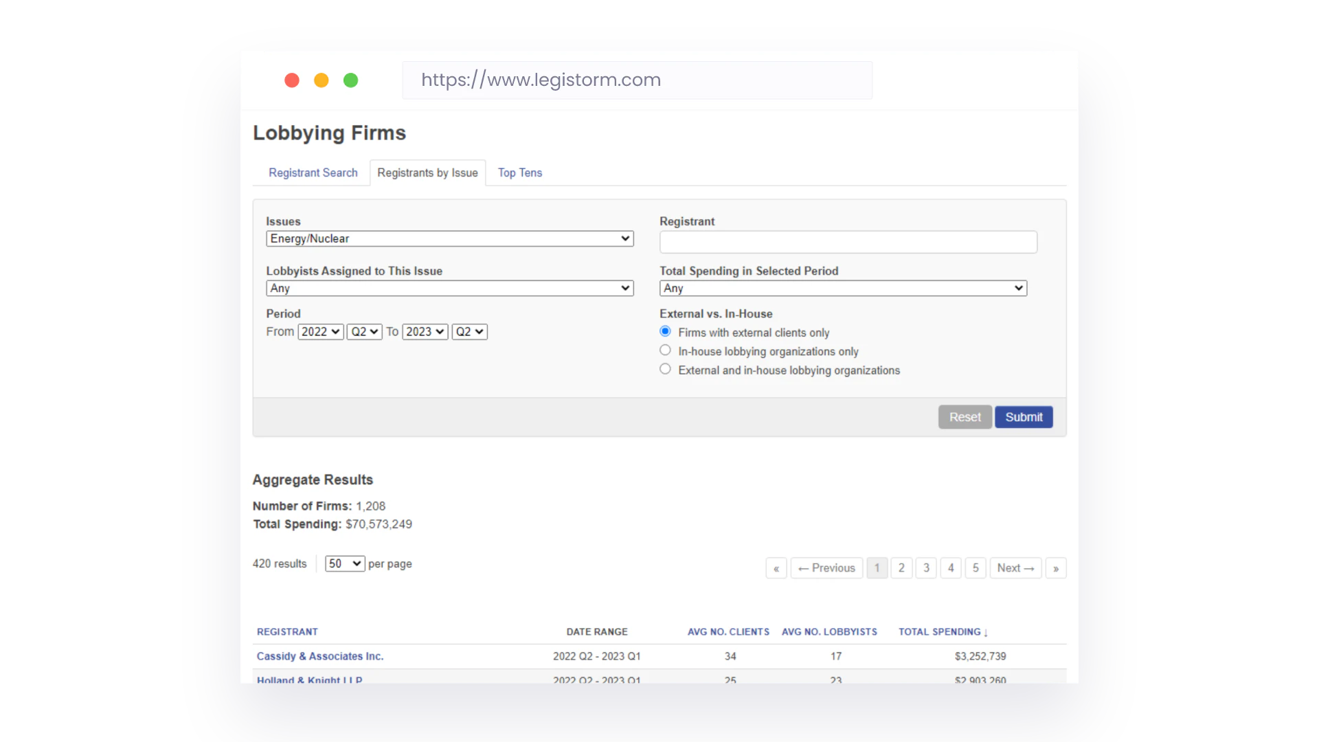1319x742 pixels.
Task: Click the yellow browser window dot
Action: [321, 80]
